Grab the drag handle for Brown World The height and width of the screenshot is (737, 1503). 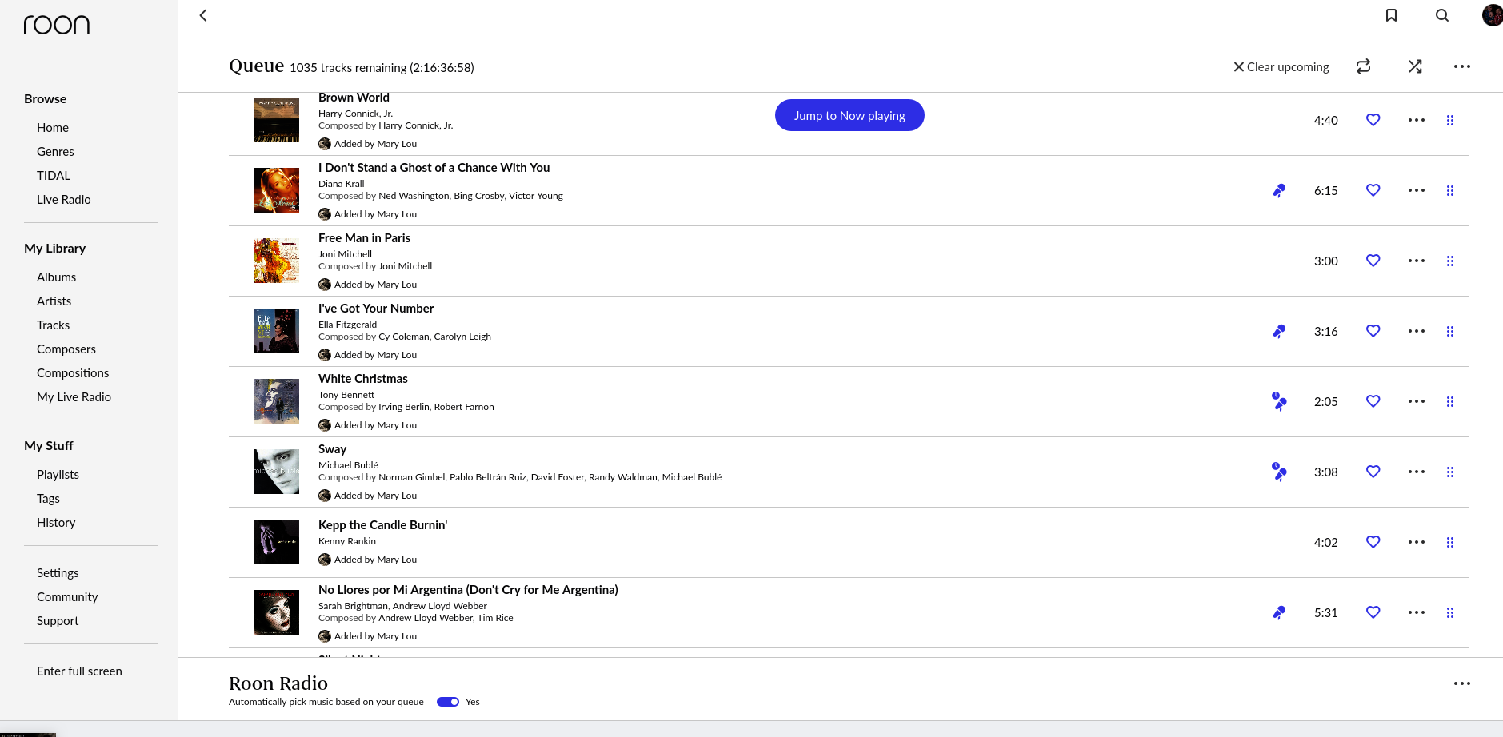pyautogui.click(x=1450, y=120)
